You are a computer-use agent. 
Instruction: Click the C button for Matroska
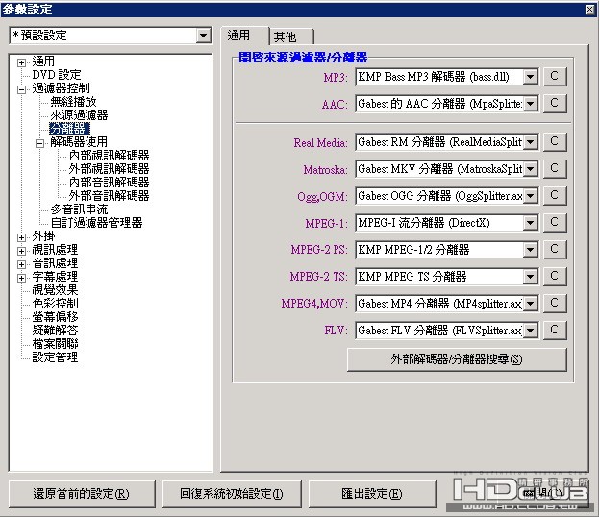(x=555, y=169)
